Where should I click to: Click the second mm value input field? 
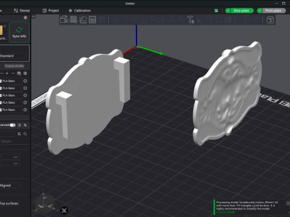click(10, 163)
